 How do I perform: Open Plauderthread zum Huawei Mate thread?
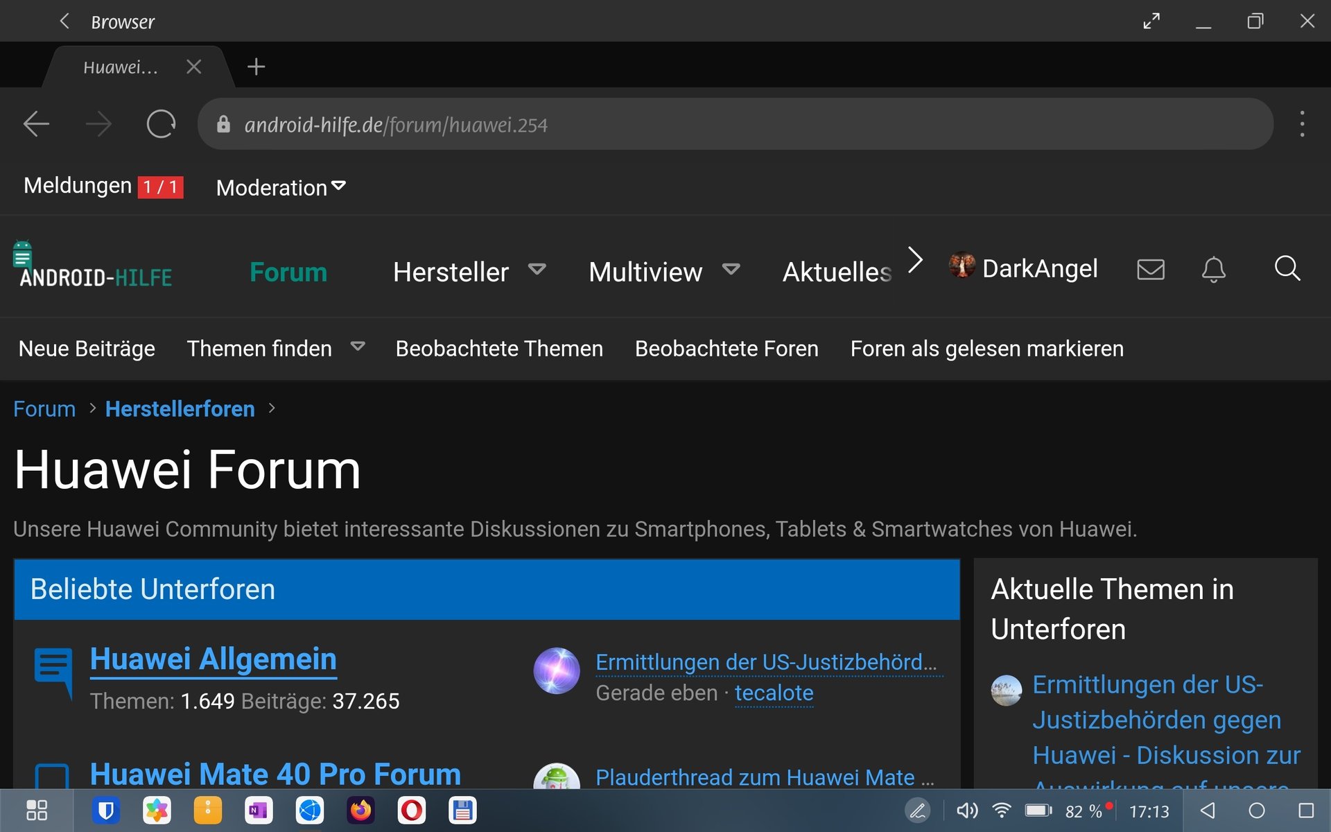[x=765, y=777]
